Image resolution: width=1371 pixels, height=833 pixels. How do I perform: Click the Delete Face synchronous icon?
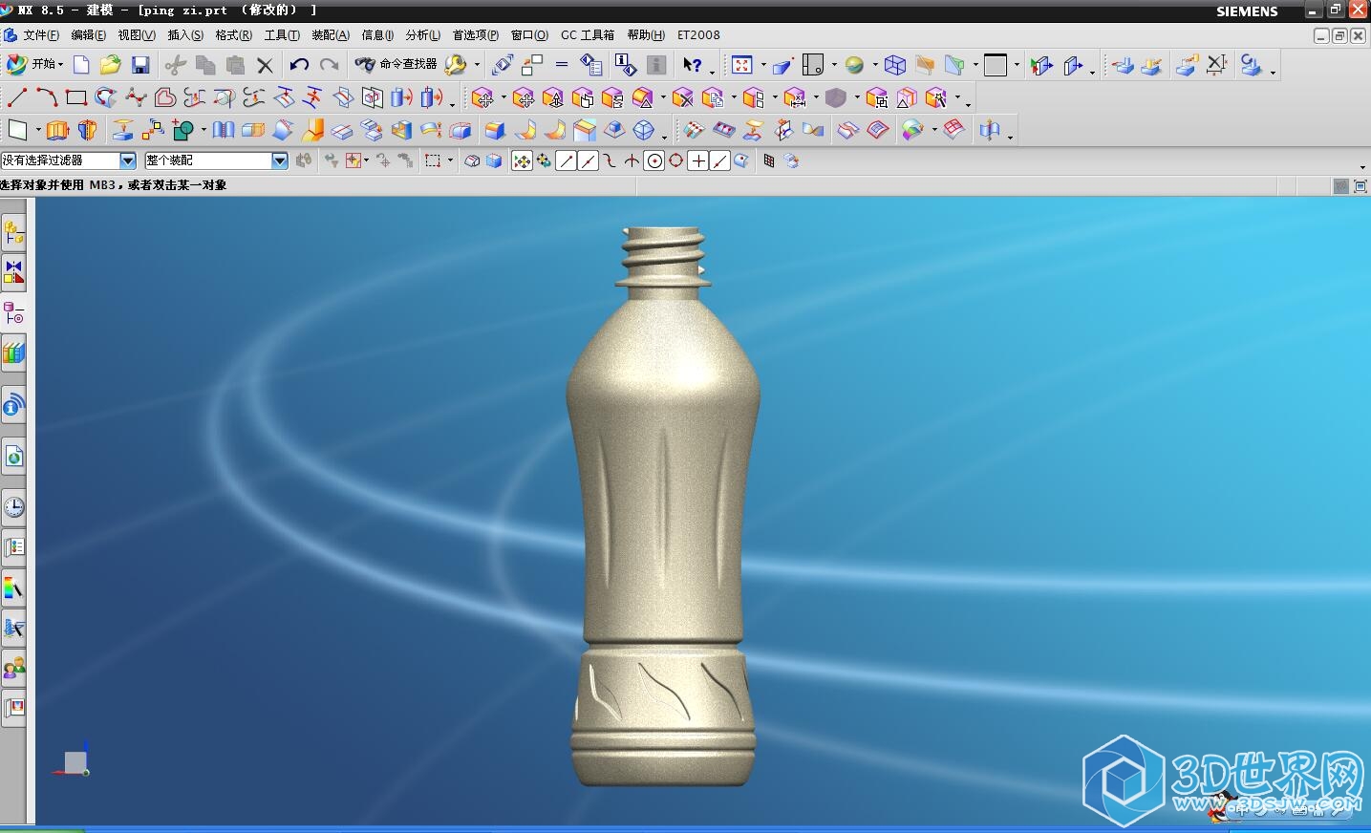pyautogui.click(x=682, y=97)
